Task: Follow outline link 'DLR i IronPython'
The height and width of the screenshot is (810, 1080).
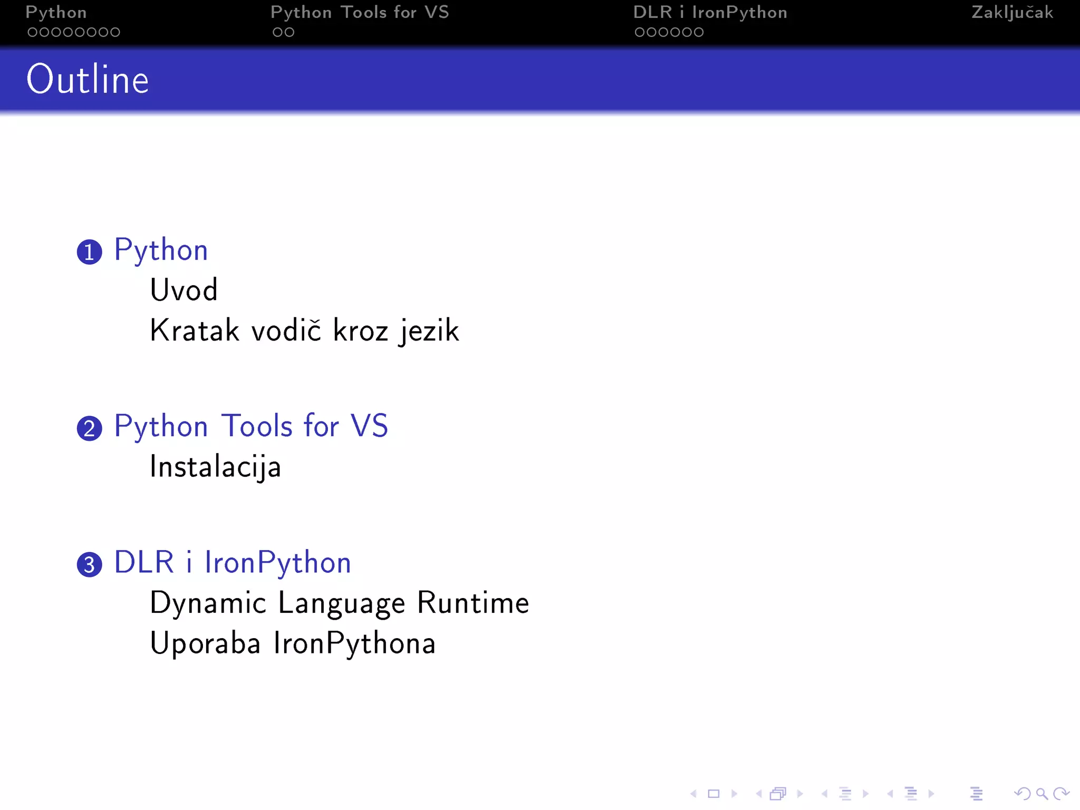Action: tap(233, 562)
